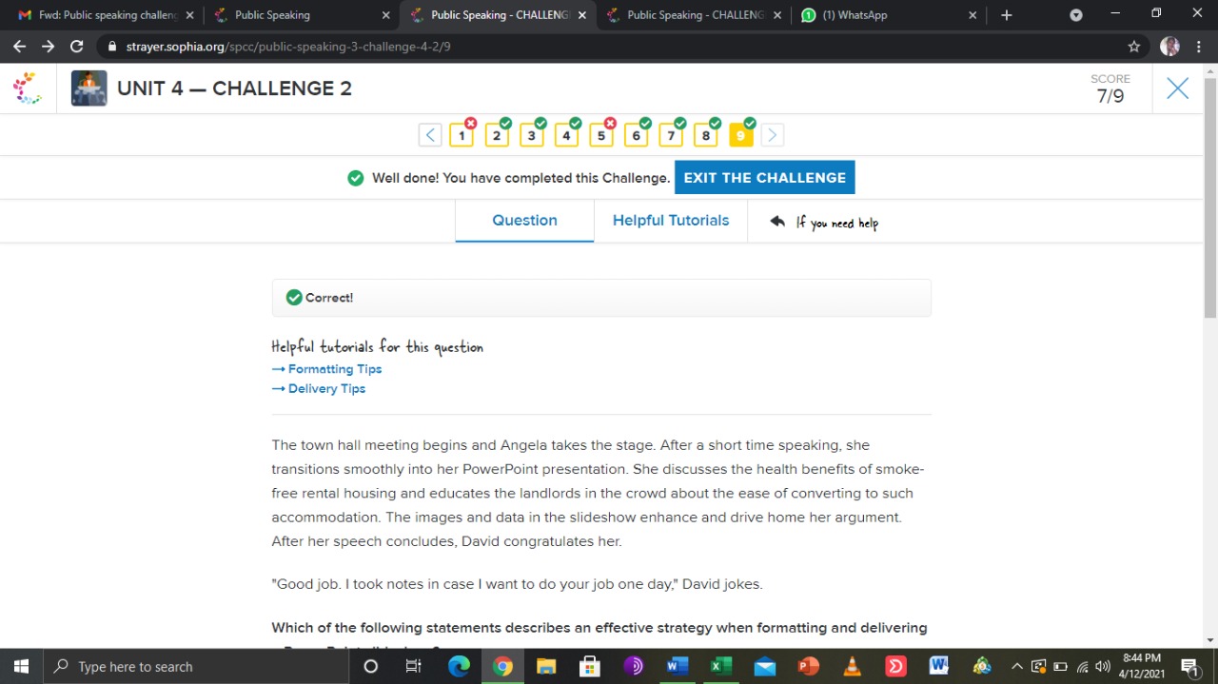Switch to the WhatsApp browser tab
The height and width of the screenshot is (684, 1218).
[x=887, y=15]
